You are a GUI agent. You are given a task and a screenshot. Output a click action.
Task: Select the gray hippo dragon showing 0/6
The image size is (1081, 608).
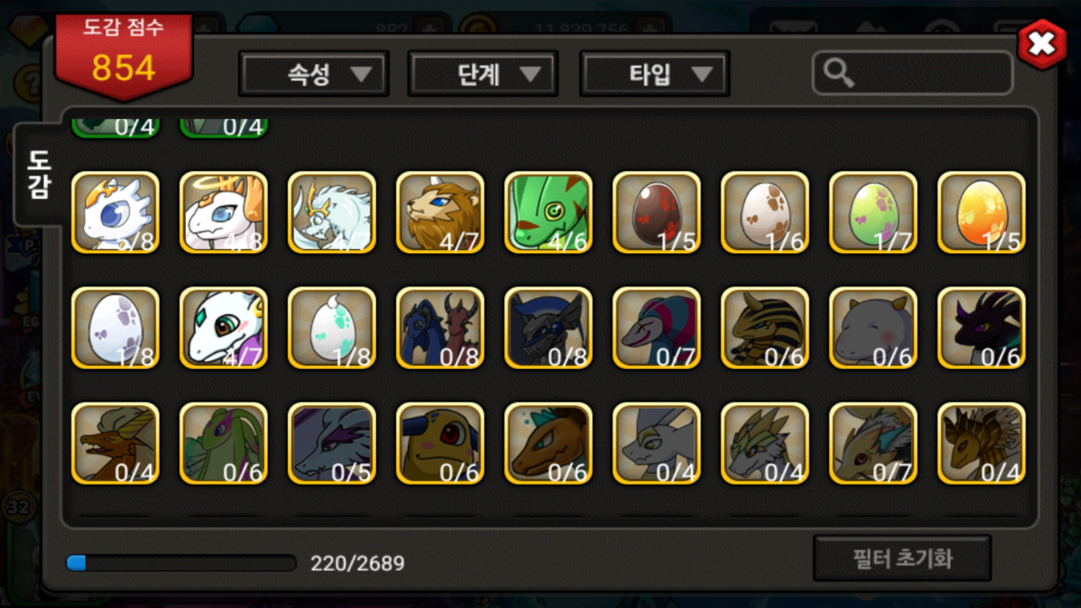[873, 328]
